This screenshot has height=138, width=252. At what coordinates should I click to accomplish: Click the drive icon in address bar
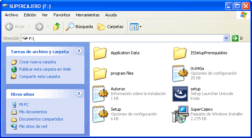[25, 38]
